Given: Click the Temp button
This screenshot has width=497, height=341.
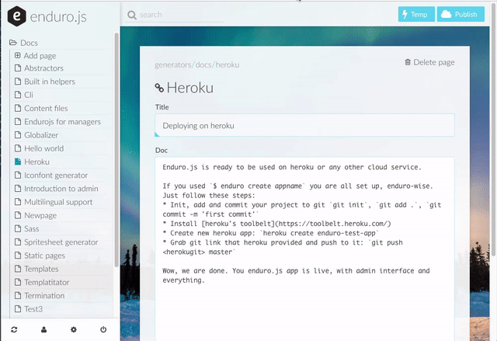Looking at the screenshot, I should [x=416, y=14].
